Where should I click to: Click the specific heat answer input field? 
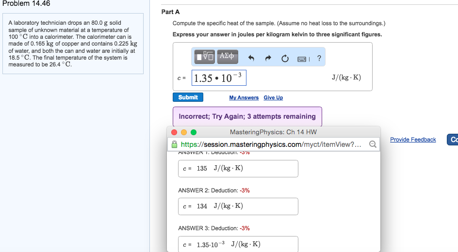pyautogui.click(x=219, y=78)
